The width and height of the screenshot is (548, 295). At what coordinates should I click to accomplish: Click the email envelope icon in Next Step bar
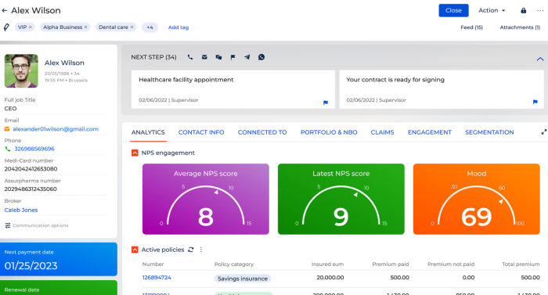[x=204, y=57]
